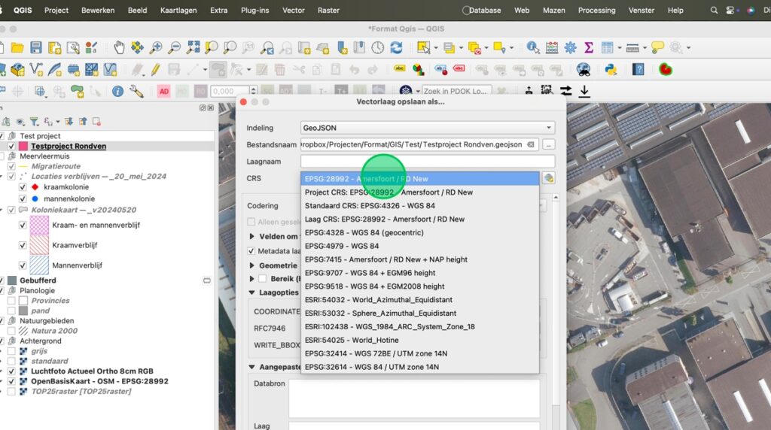Open the Python console icon
This screenshot has width=771, height=430.
tap(611, 69)
